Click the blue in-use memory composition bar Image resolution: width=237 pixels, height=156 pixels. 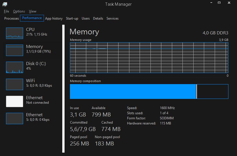[133, 91]
